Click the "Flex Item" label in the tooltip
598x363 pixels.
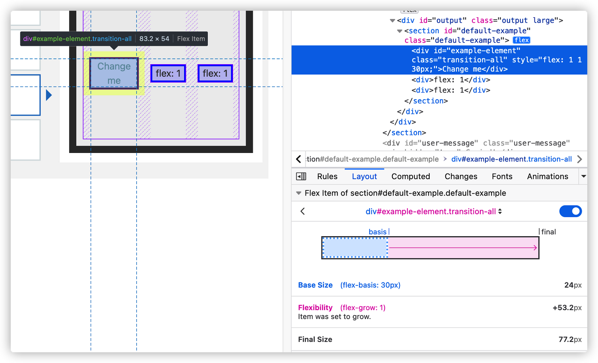pyautogui.click(x=191, y=39)
